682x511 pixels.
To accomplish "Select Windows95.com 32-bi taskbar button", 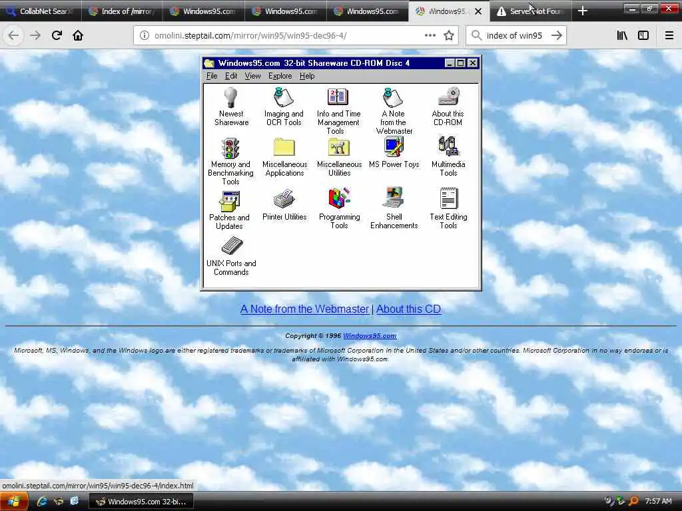I will 141,502.
